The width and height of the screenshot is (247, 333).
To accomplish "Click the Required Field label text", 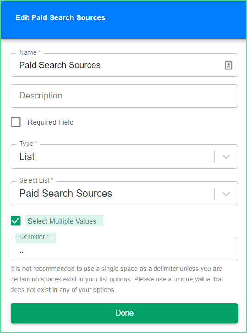I will click(x=51, y=122).
